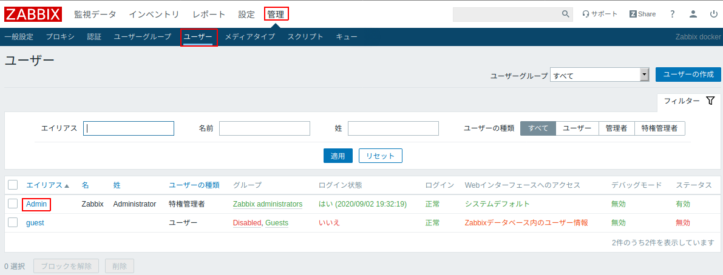Open the レポート menu
723x275 pixels.
[x=209, y=15]
